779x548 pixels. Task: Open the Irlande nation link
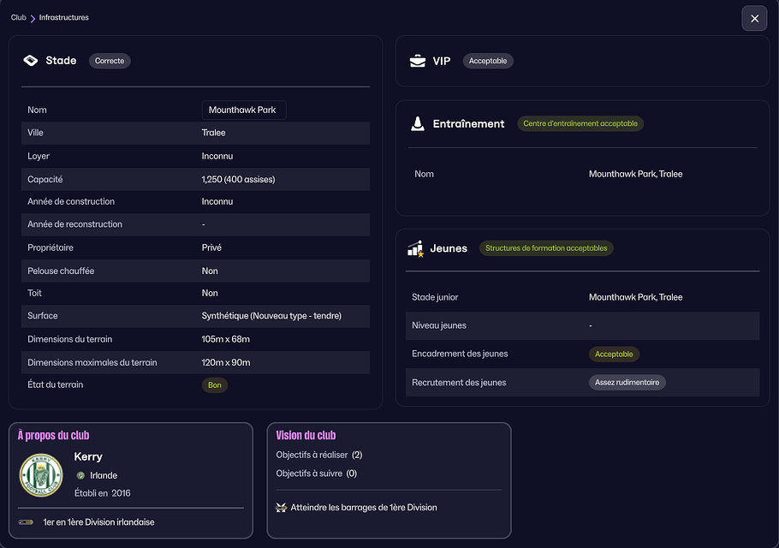pyautogui.click(x=104, y=475)
